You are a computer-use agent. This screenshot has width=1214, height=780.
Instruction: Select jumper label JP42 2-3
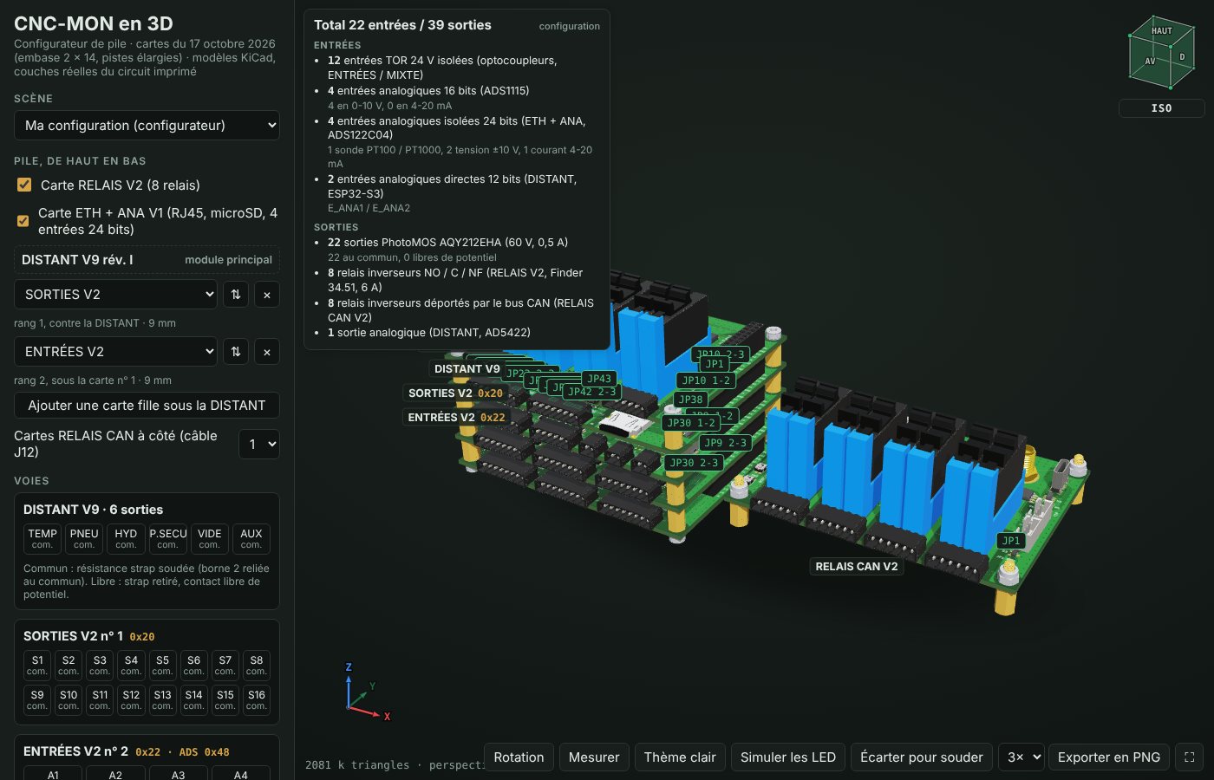click(591, 392)
